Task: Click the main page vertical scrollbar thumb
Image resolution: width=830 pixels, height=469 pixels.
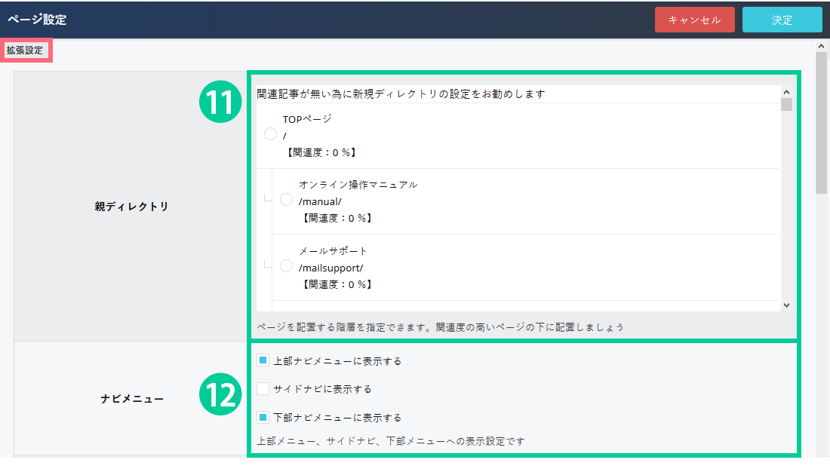Action: coord(822,121)
